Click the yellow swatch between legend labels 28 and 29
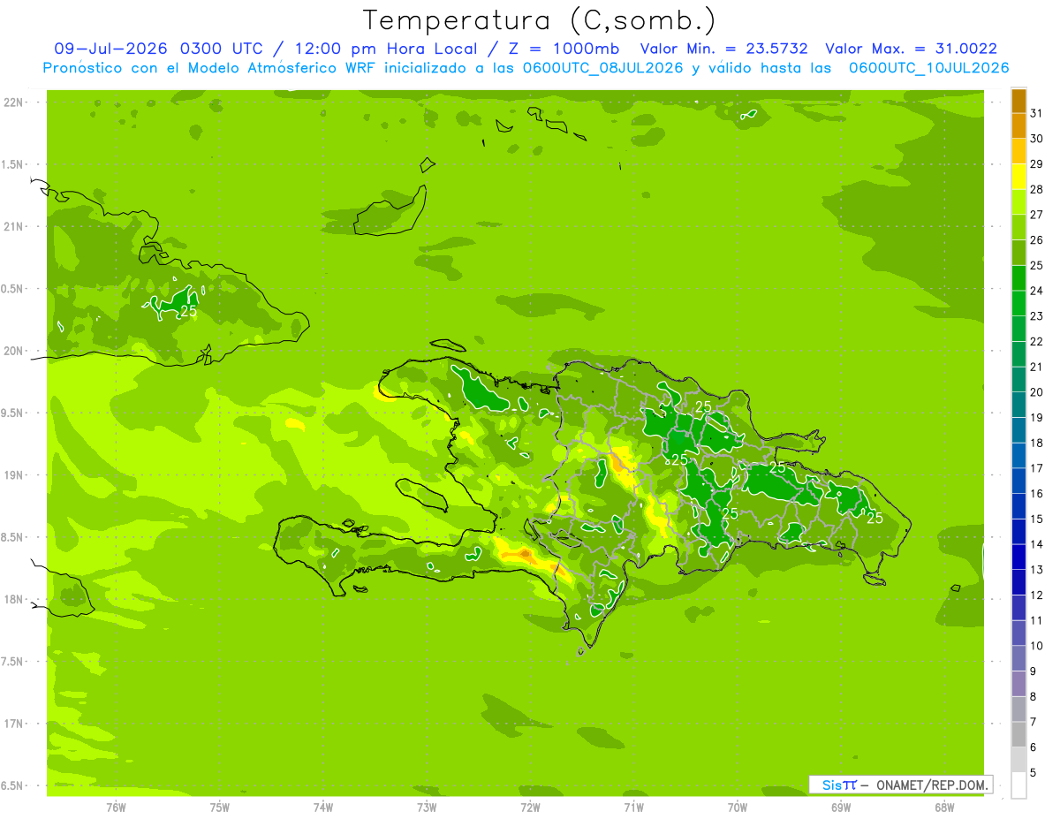Image resolution: width=1060 pixels, height=819 pixels. click(x=1018, y=177)
